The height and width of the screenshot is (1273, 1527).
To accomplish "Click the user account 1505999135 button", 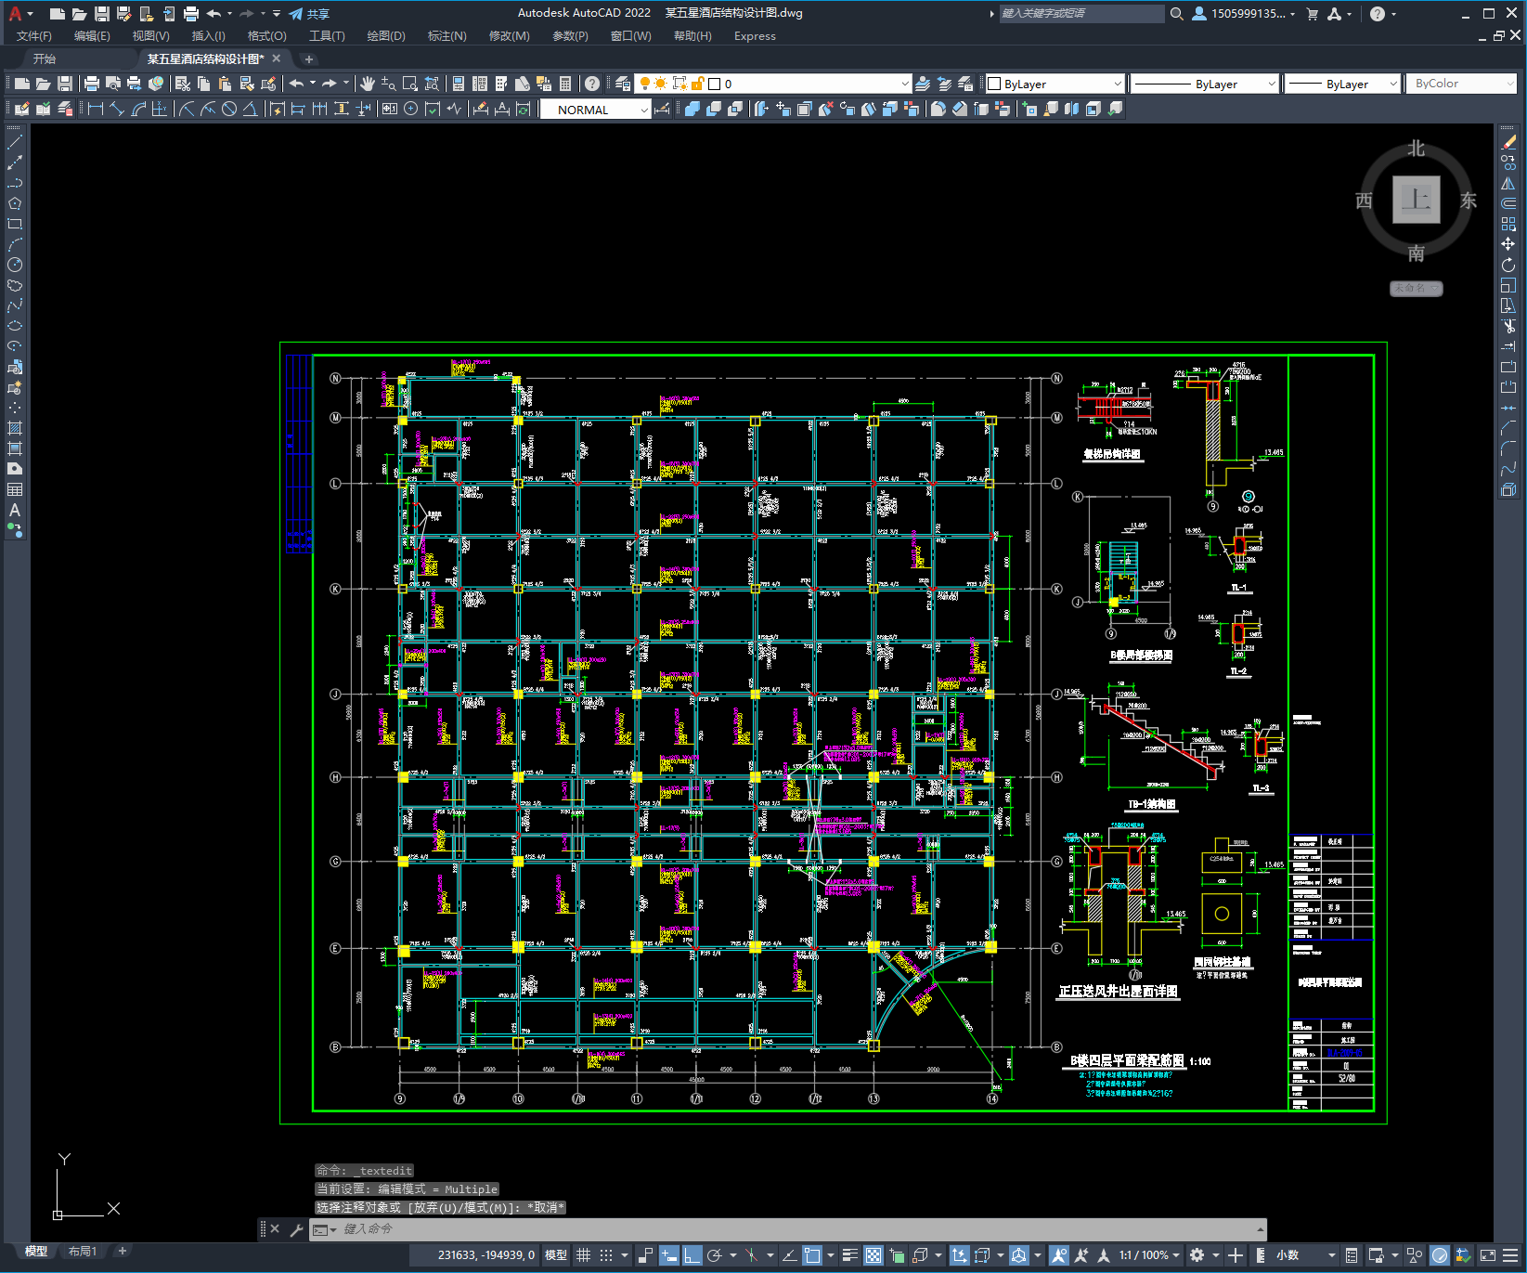I will [x=1243, y=14].
